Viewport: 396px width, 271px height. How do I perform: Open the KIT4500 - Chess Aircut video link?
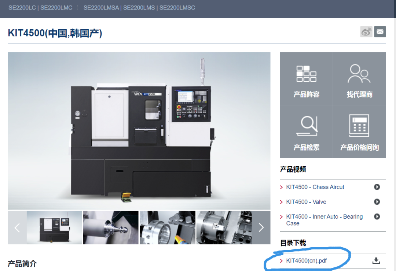pos(315,187)
